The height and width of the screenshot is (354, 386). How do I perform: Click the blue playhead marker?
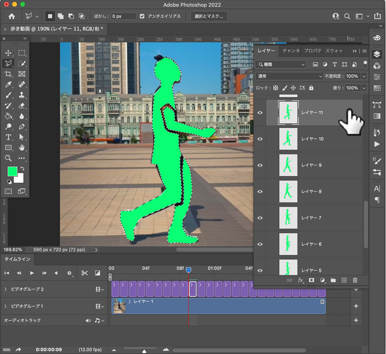[x=188, y=270]
